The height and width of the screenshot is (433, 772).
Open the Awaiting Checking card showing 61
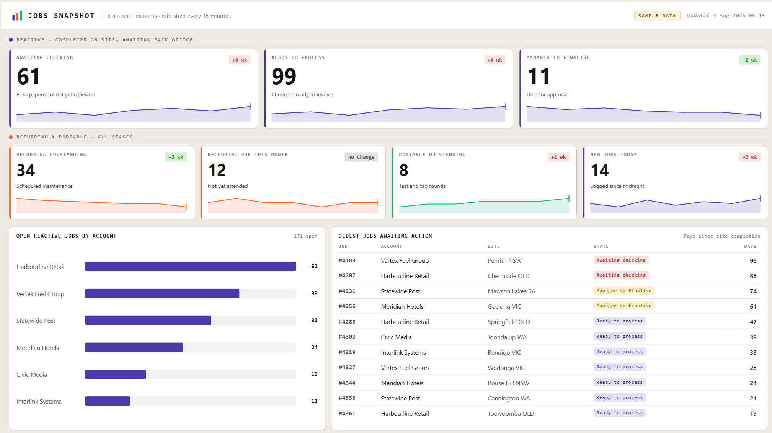coord(134,88)
